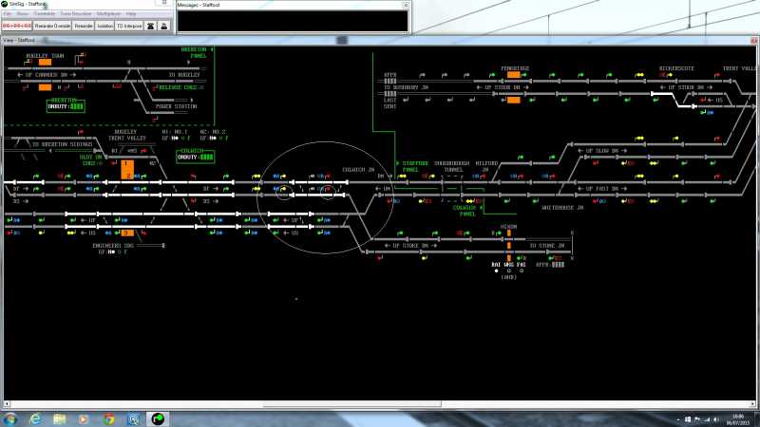Open File Explorer from taskbar
Screen dimensions: 760x427
coord(60,419)
